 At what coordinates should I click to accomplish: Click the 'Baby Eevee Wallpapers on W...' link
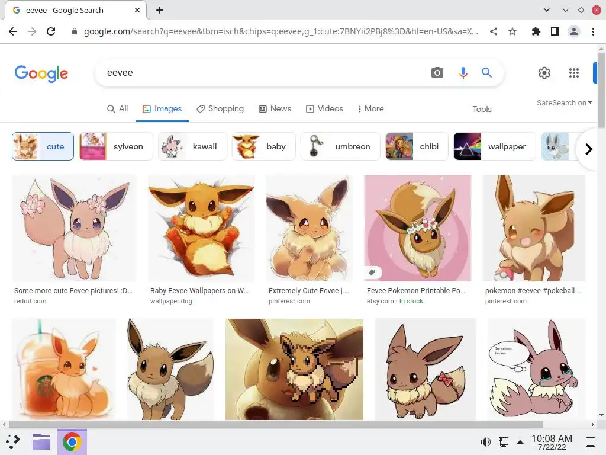click(199, 290)
